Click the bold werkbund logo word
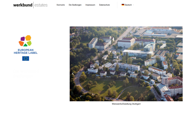The width and height of the screenshot is (196, 122). pyautogui.click(x=23, y=5)
